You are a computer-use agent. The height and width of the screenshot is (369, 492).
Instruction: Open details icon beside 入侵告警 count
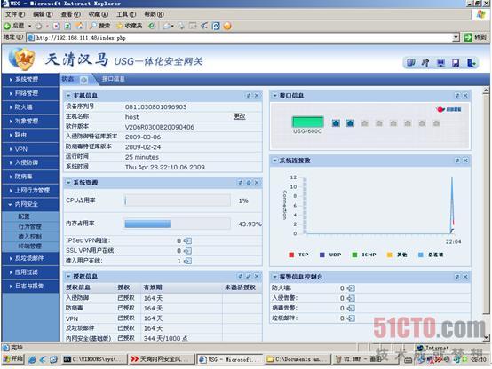point(351,298)
